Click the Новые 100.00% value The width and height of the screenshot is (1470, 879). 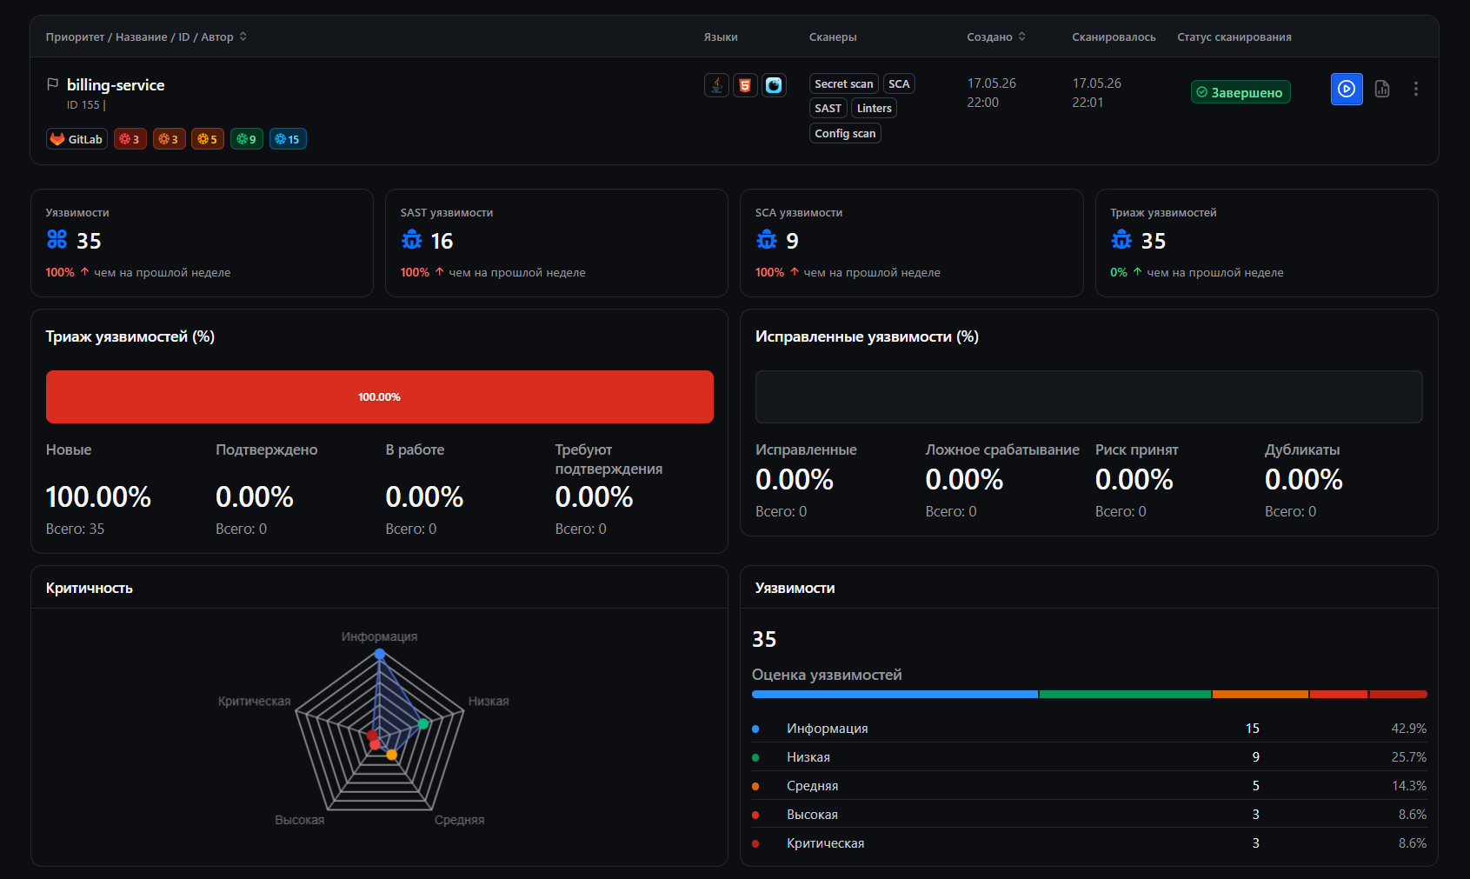(98, 497)
